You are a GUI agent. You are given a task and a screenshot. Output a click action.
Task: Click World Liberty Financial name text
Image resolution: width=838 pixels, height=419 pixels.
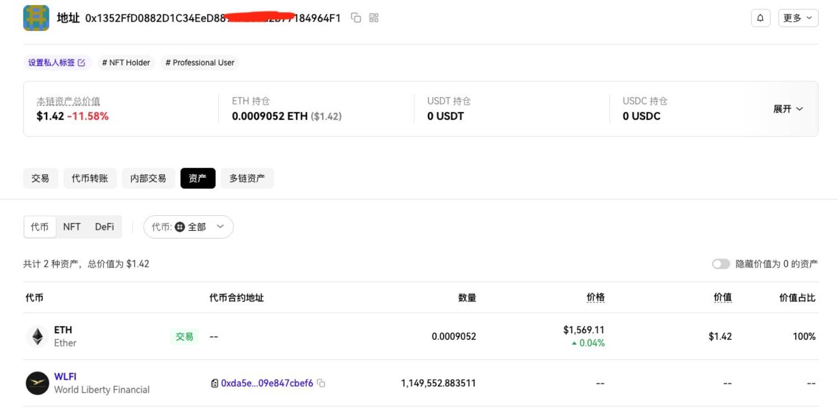[x=102, y=390]
